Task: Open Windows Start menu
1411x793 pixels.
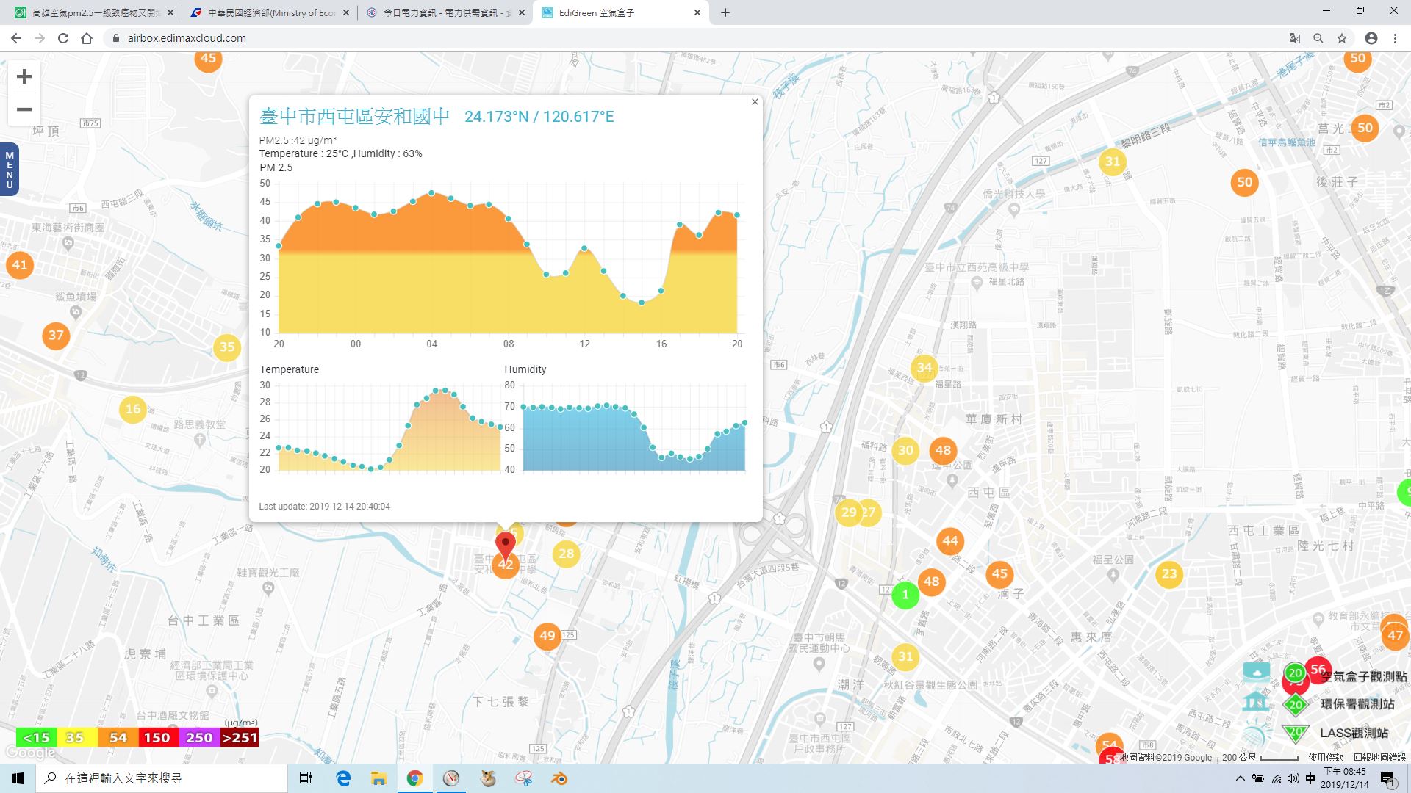Action: pyautogui.click(x=18, y=778)
